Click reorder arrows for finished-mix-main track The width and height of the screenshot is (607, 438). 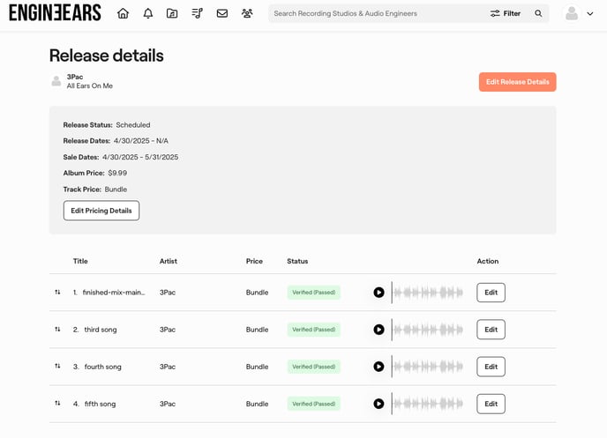point(57,293)
